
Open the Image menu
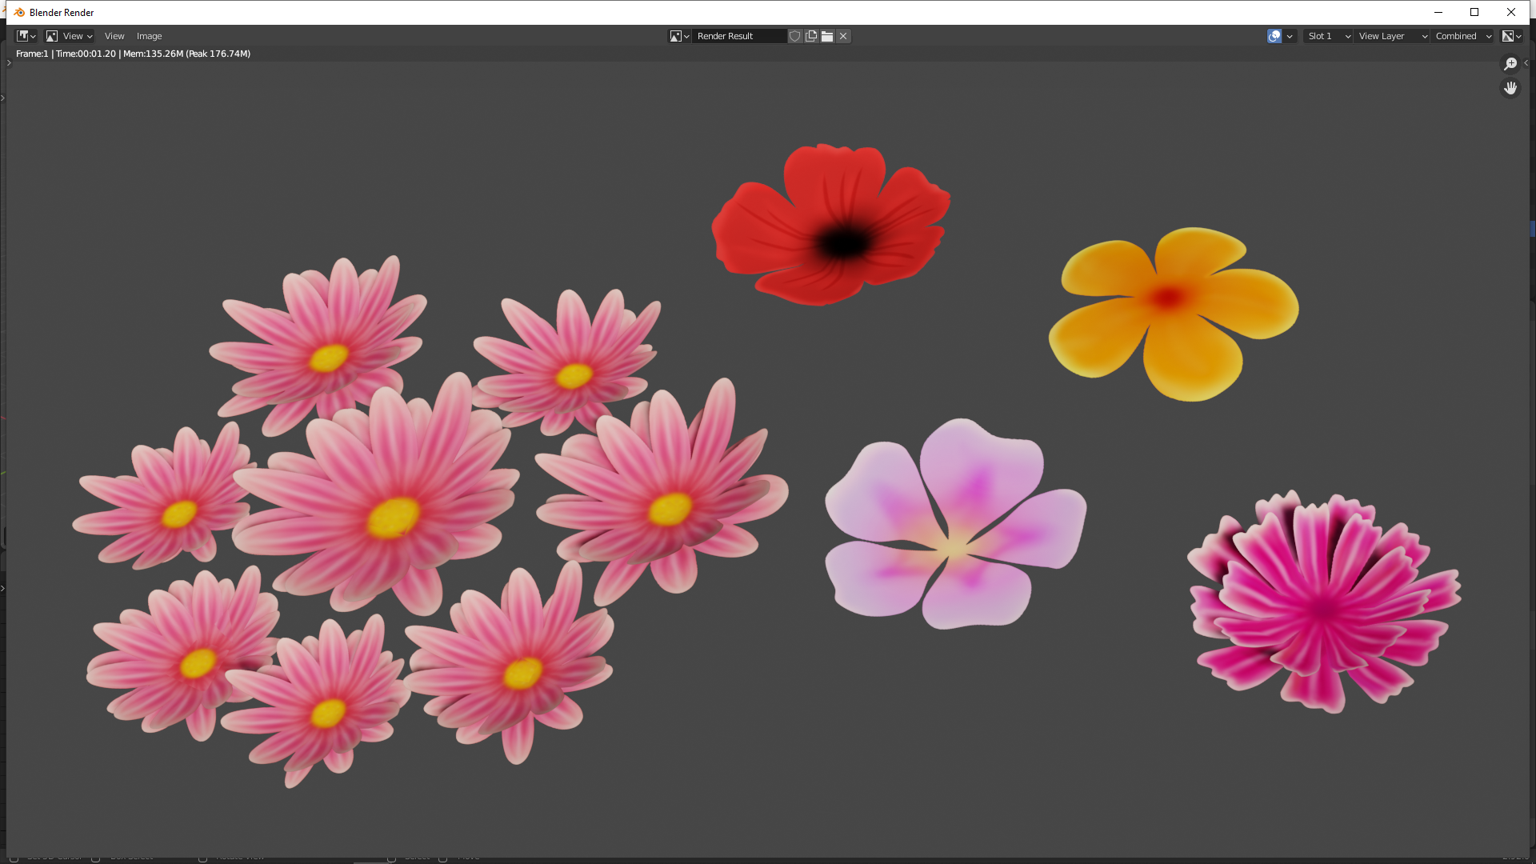[149, 36]
